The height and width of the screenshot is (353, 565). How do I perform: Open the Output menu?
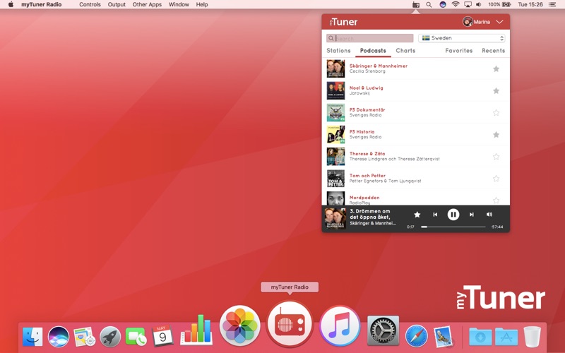click(x=117, y=5)
